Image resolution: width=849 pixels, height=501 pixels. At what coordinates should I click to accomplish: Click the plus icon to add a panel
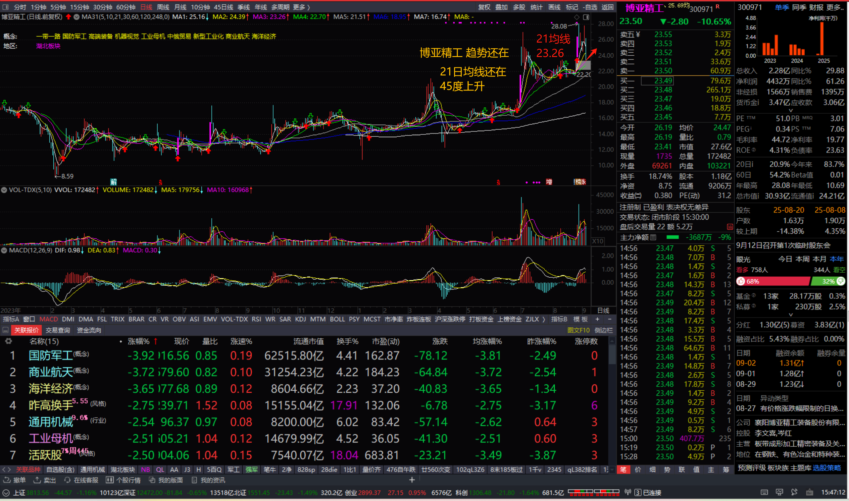[x=412, y=480]
